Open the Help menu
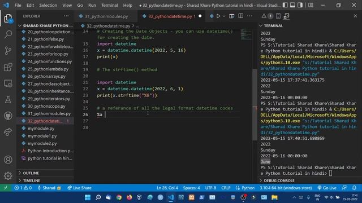362x203 pixels. coord(127,5)
